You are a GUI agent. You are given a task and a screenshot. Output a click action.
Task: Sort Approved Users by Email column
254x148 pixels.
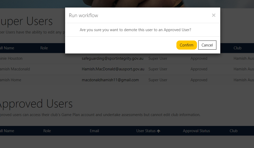point(94,131)
